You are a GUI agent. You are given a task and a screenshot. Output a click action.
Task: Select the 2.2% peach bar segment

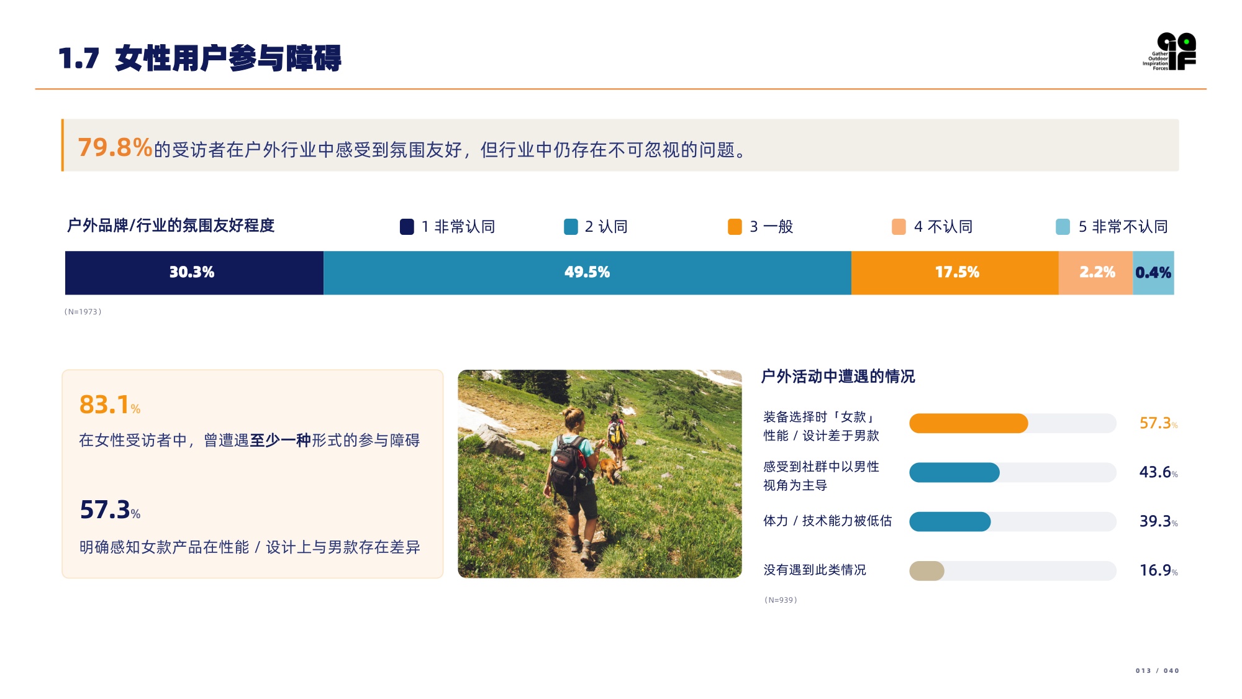(x=1096, y=273)
